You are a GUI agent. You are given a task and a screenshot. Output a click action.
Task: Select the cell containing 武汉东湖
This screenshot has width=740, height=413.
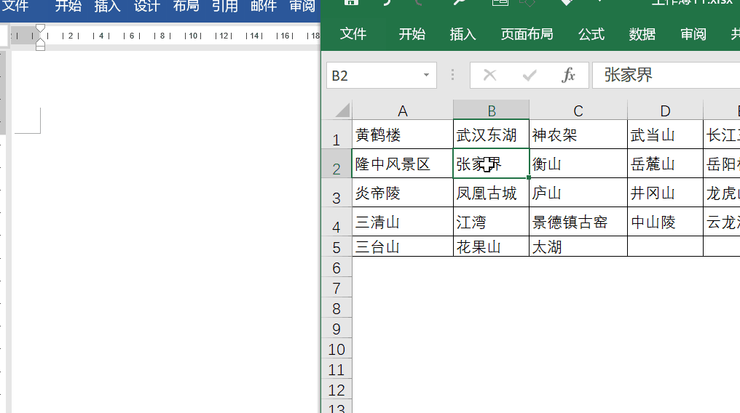pos(492,135)
